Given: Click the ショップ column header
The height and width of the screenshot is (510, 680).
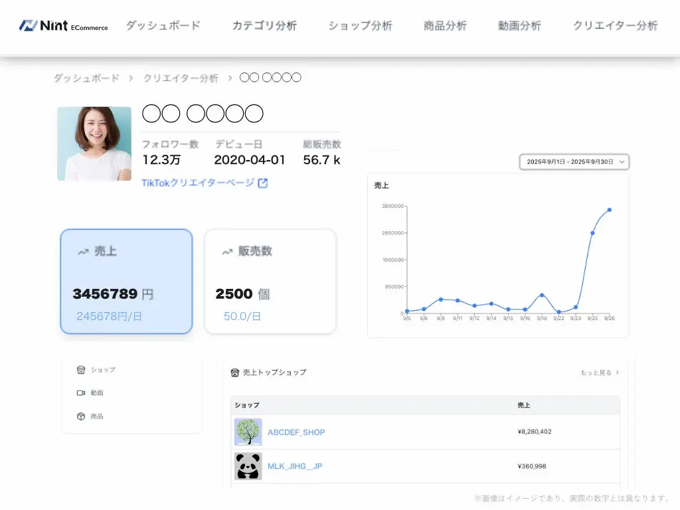Looking at the screenshot, I should (x=247, y=405).
